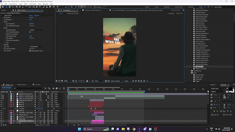Select the Rectangle shape tool

coord(34,7)
